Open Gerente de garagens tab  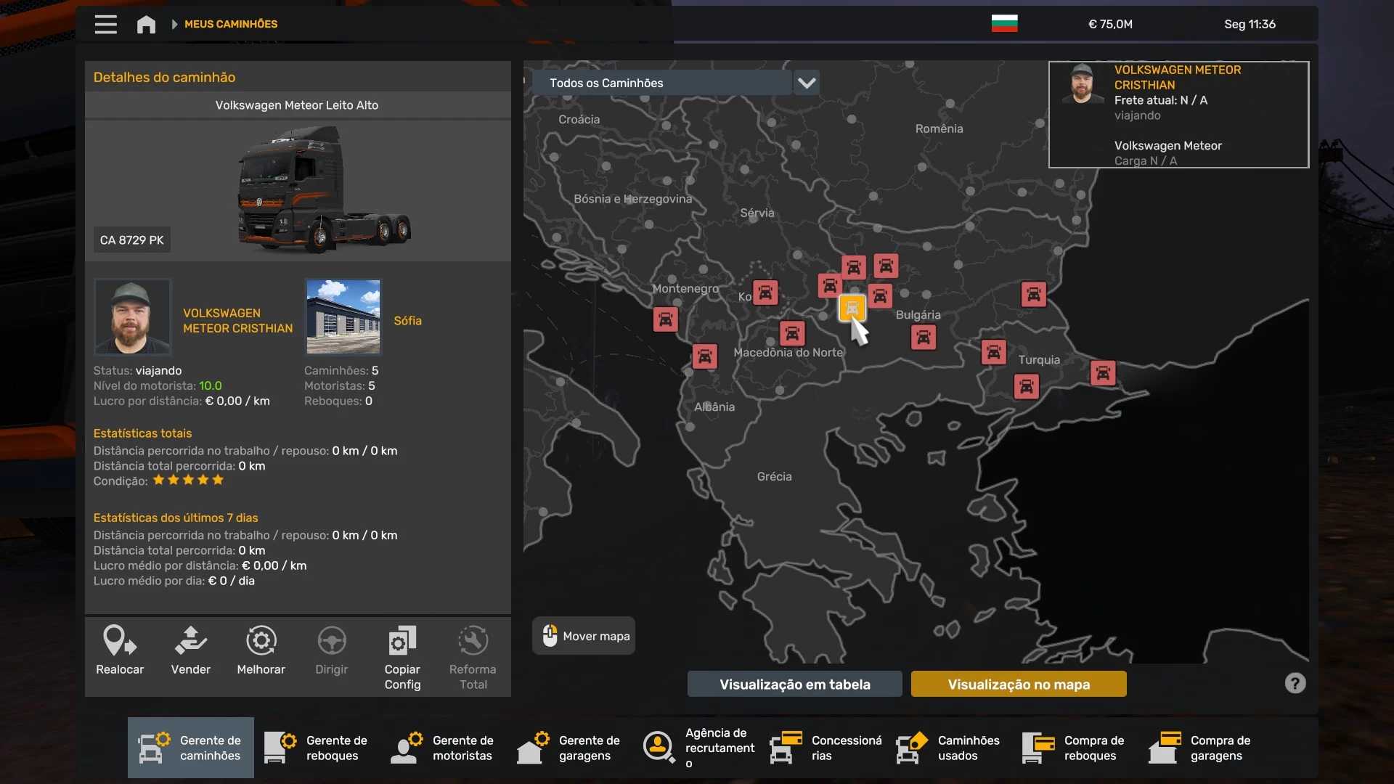click(570, 748)
